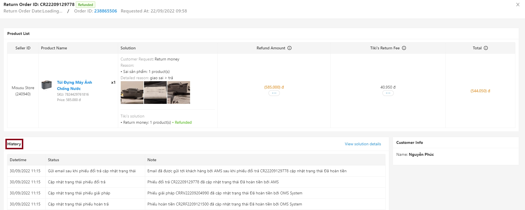Screen dimensions: 525x210
Task: Click SKU: 7824429761816 text
Action: click(x=73, y=94)
